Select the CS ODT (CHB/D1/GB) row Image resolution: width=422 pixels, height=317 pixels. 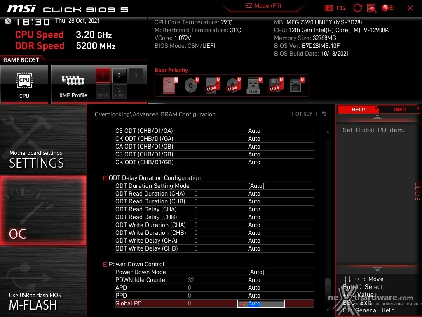tap(214, 154)
